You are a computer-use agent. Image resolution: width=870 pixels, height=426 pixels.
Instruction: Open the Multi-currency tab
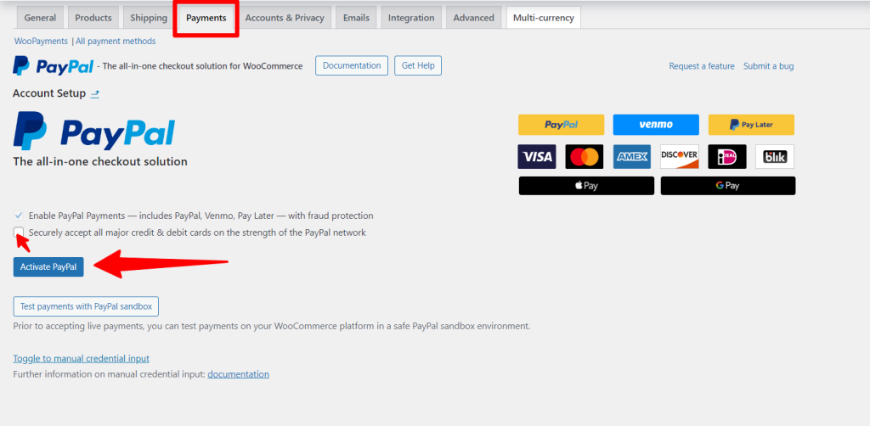pos(544,18)
